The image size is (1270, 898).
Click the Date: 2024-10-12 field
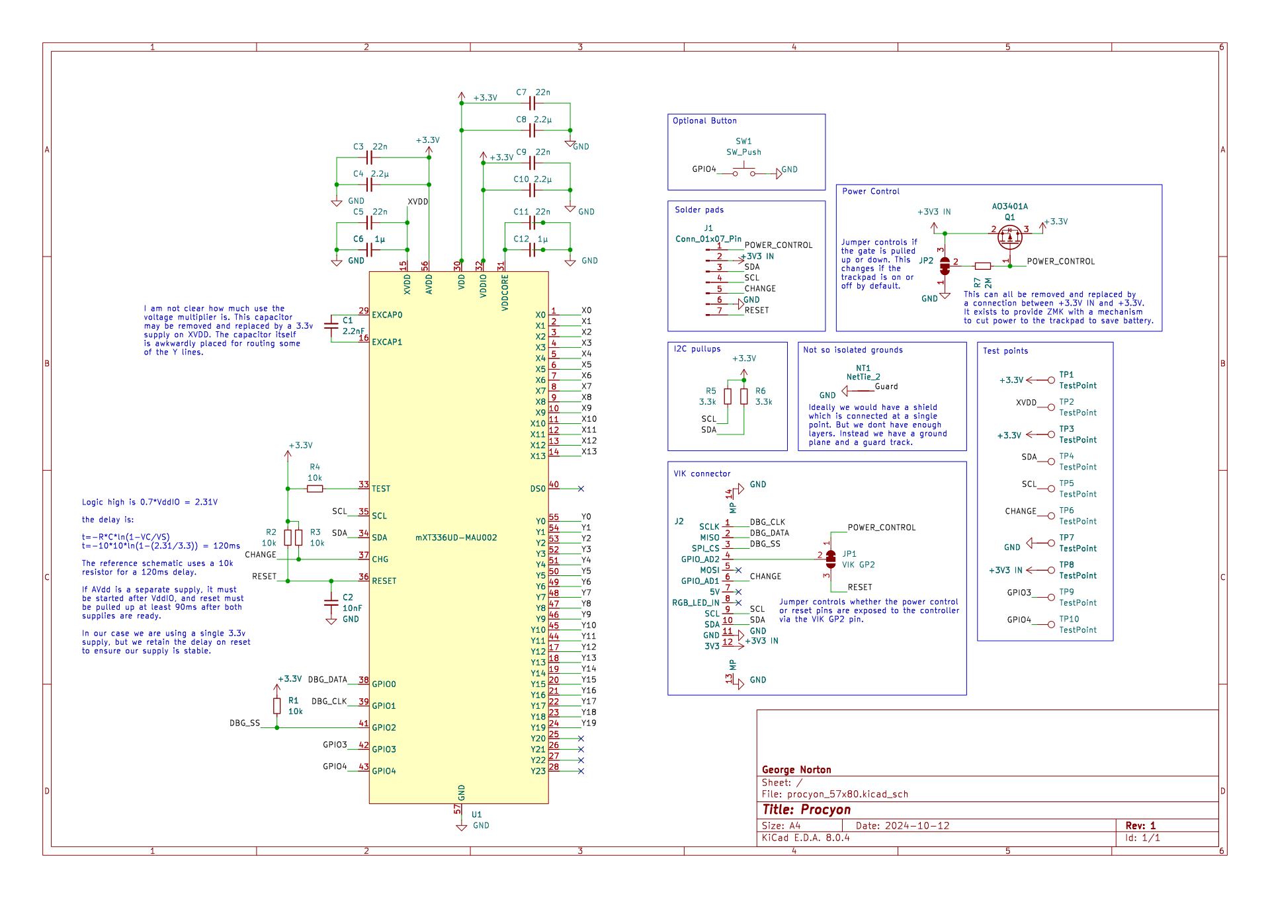coord(902,826)
